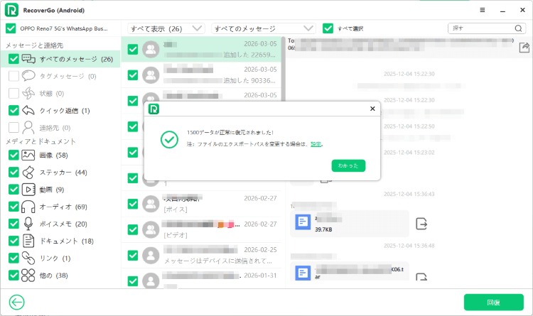Close the restore success dialog

tap(372, 109)
